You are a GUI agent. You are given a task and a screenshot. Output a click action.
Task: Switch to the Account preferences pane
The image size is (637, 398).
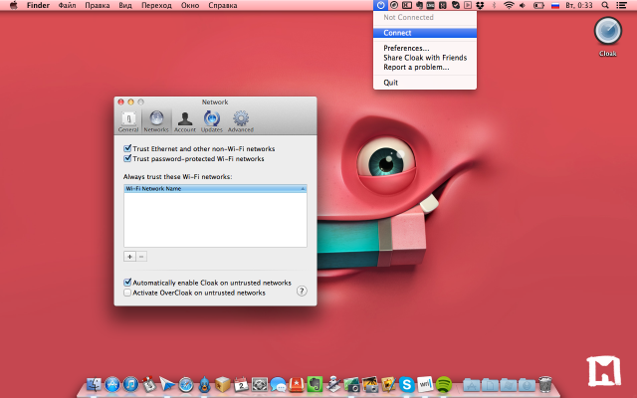coord(184,120)
